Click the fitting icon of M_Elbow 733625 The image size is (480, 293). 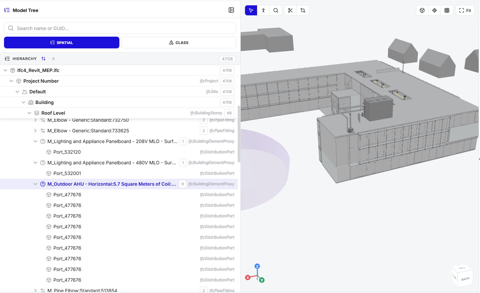(43, 131)
